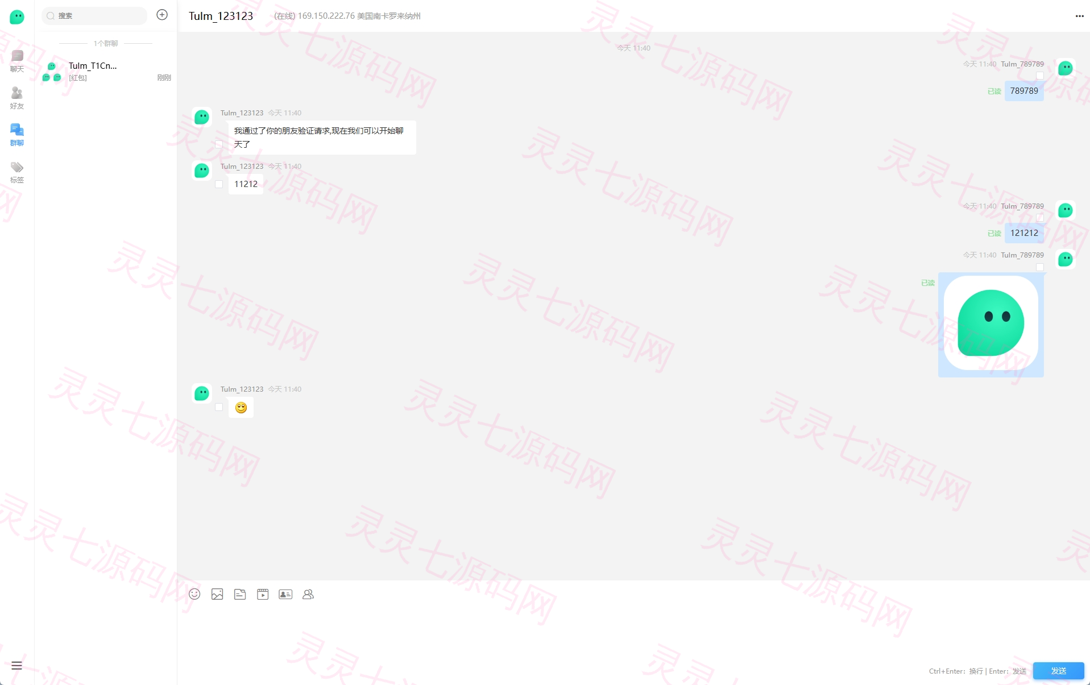
Task: Click the smiley emoji message bubble
Action: pyautogui.click(x=241, y=408)
